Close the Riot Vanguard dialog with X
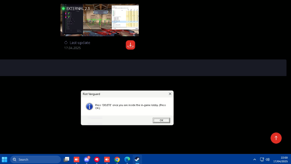The image size is (291, 164). point(170,94)
